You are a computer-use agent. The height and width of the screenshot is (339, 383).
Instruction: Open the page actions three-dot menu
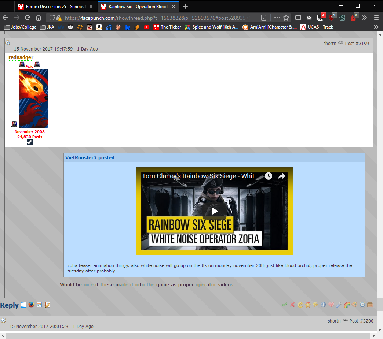coord(277,18)
